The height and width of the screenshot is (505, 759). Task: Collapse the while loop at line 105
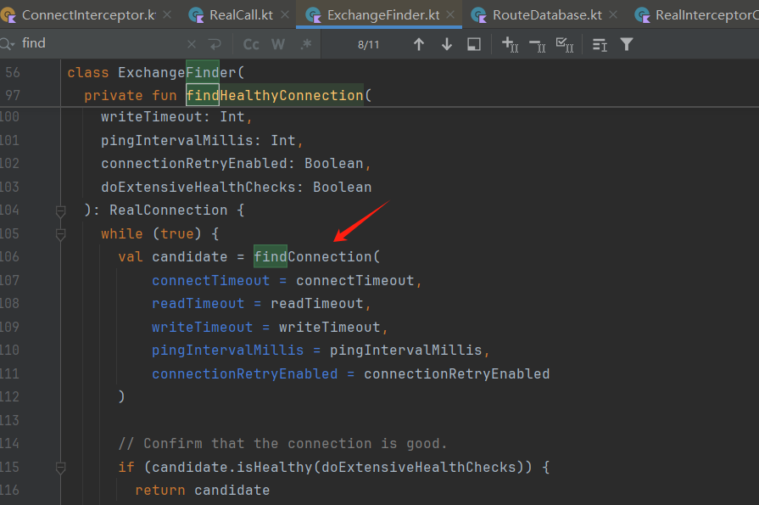pyautogui.click(x=60, y=234)
